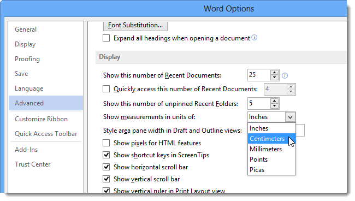The height and width of the screenshot is (201, 355).
Task: Uncheck Show horizontal scroll bar
Action: (x=106, y=167)
